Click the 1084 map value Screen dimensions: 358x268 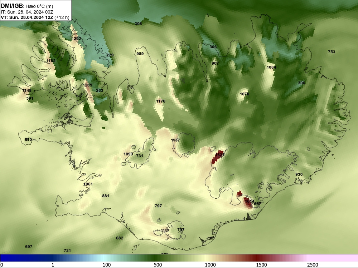(x=271, y=67)
